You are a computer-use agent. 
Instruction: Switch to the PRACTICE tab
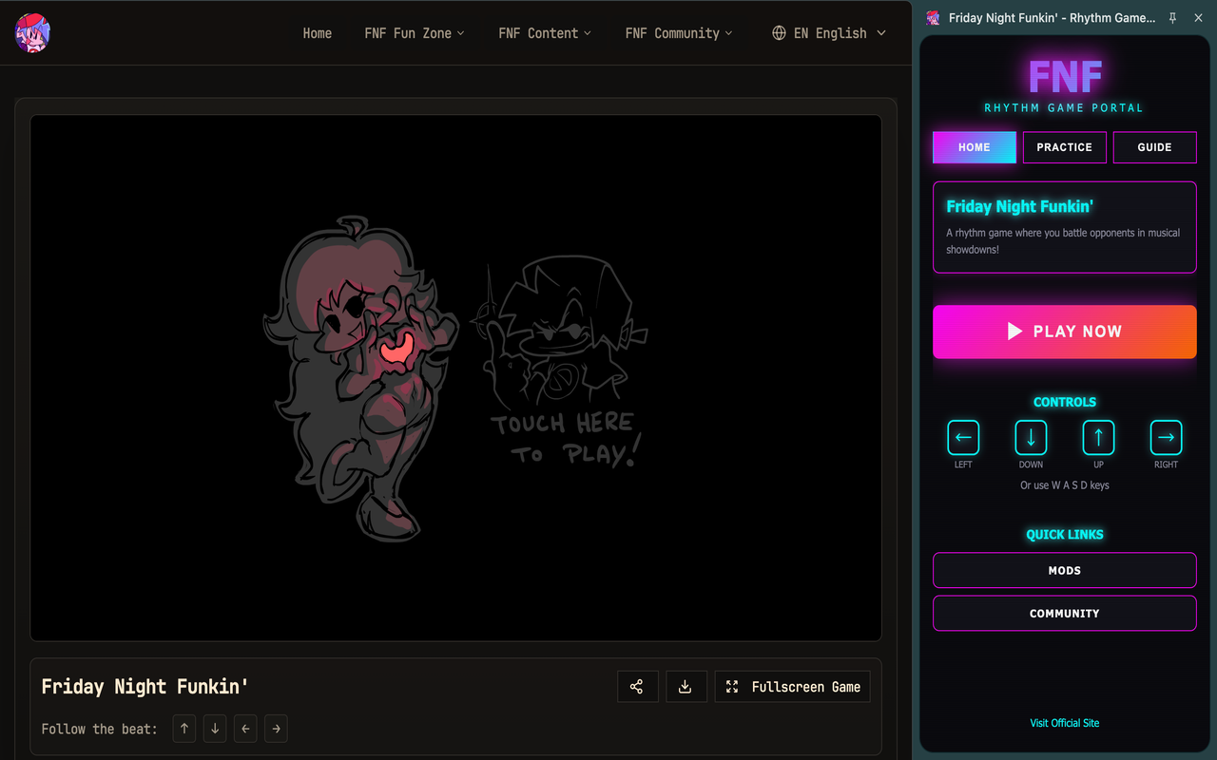(1065, 147)
